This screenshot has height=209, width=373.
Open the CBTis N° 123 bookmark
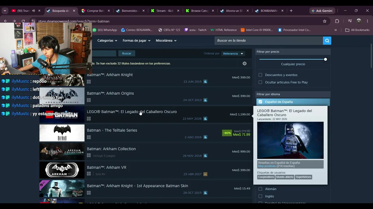tap(169, 30)
